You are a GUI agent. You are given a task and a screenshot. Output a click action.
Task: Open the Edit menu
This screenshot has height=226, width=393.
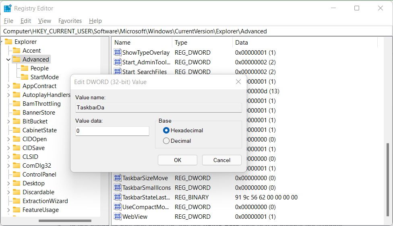point(26,21)
